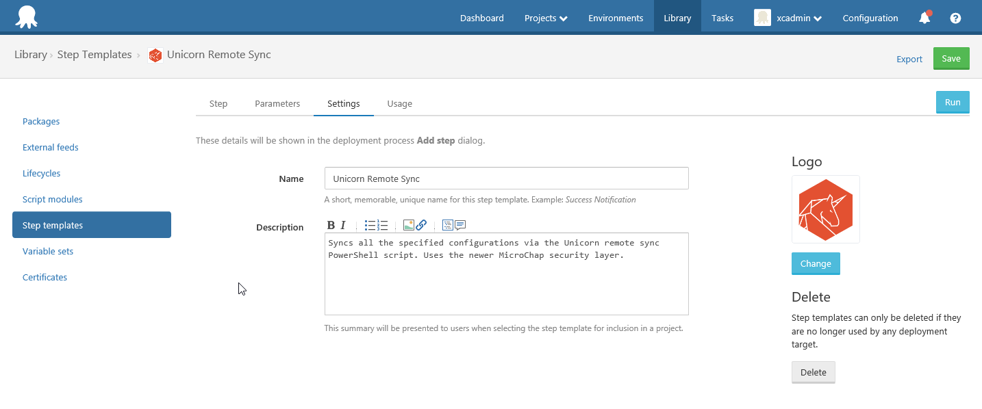Click the Step Templates breadcrumb link
Screen dimensions: 982x409
point(95,55)
